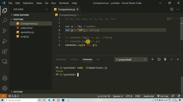This screenshot has height=102, width=183.
Task: Open the Run menu
Action: click(53, 3)
